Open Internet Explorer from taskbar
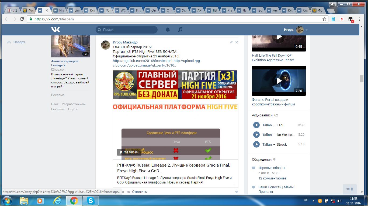 point(57,201)
